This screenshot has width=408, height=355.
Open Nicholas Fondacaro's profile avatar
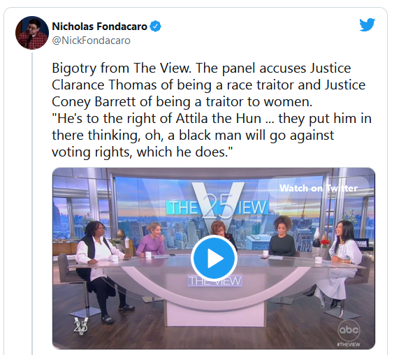32,33
